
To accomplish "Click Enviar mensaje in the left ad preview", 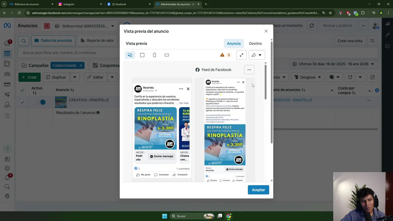I will point(161,156).
